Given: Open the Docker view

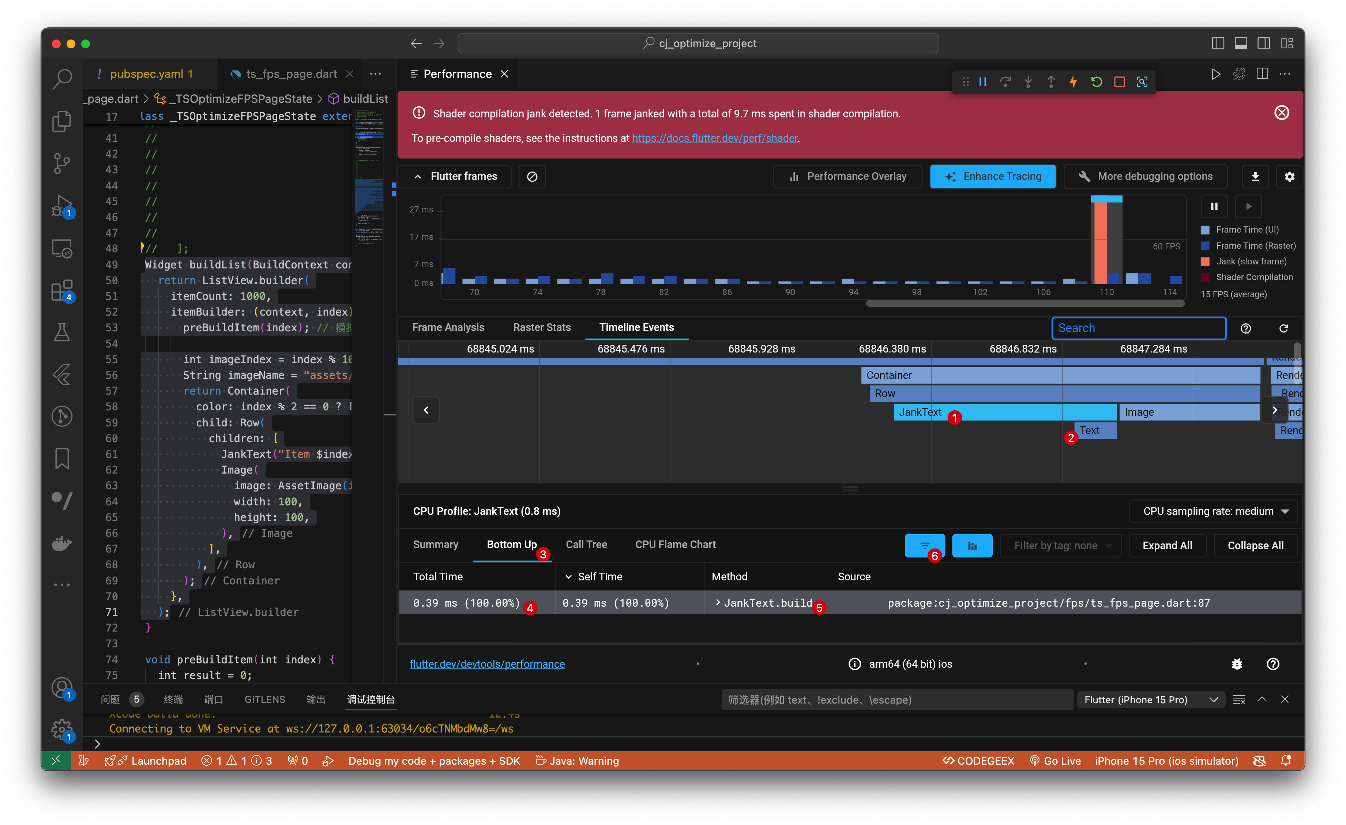Looking at the screenshot, I should 62,543.
